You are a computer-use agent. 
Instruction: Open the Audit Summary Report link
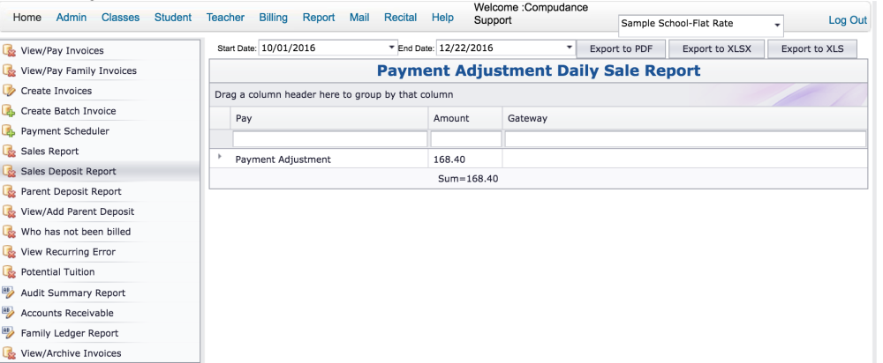72,293
